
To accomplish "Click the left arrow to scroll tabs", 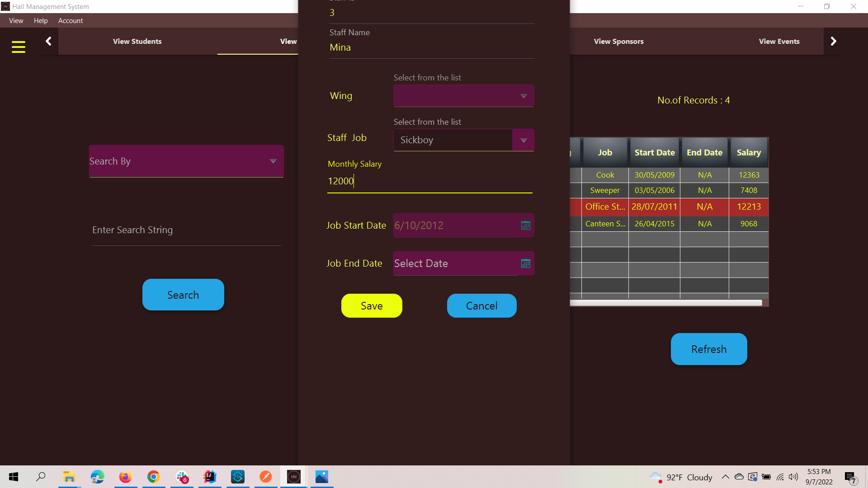I will coord(48,41).
